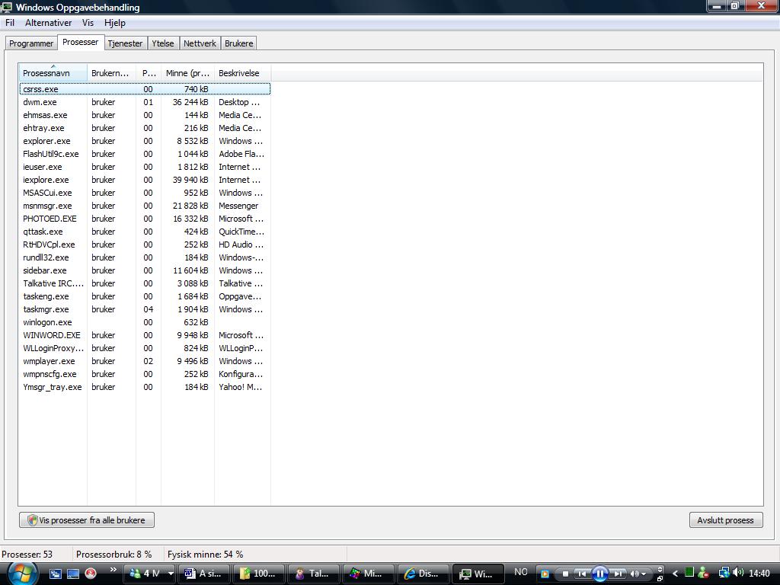Click Vis prosesser fra alle brukere button
780x585 pixels.
coord(87,519)
